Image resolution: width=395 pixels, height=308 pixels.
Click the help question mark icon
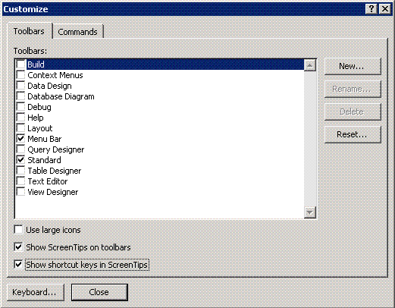coord(371,9)
